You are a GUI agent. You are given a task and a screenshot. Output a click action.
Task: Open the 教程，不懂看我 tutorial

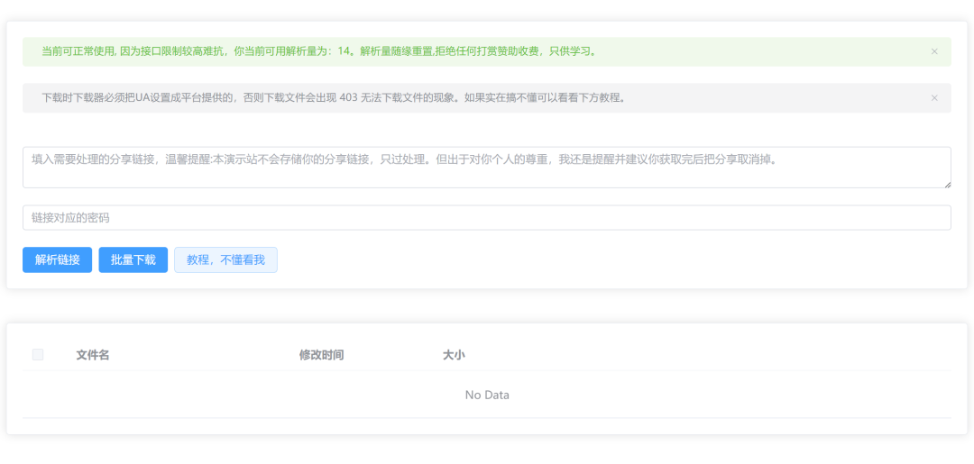tap(225, 259)
